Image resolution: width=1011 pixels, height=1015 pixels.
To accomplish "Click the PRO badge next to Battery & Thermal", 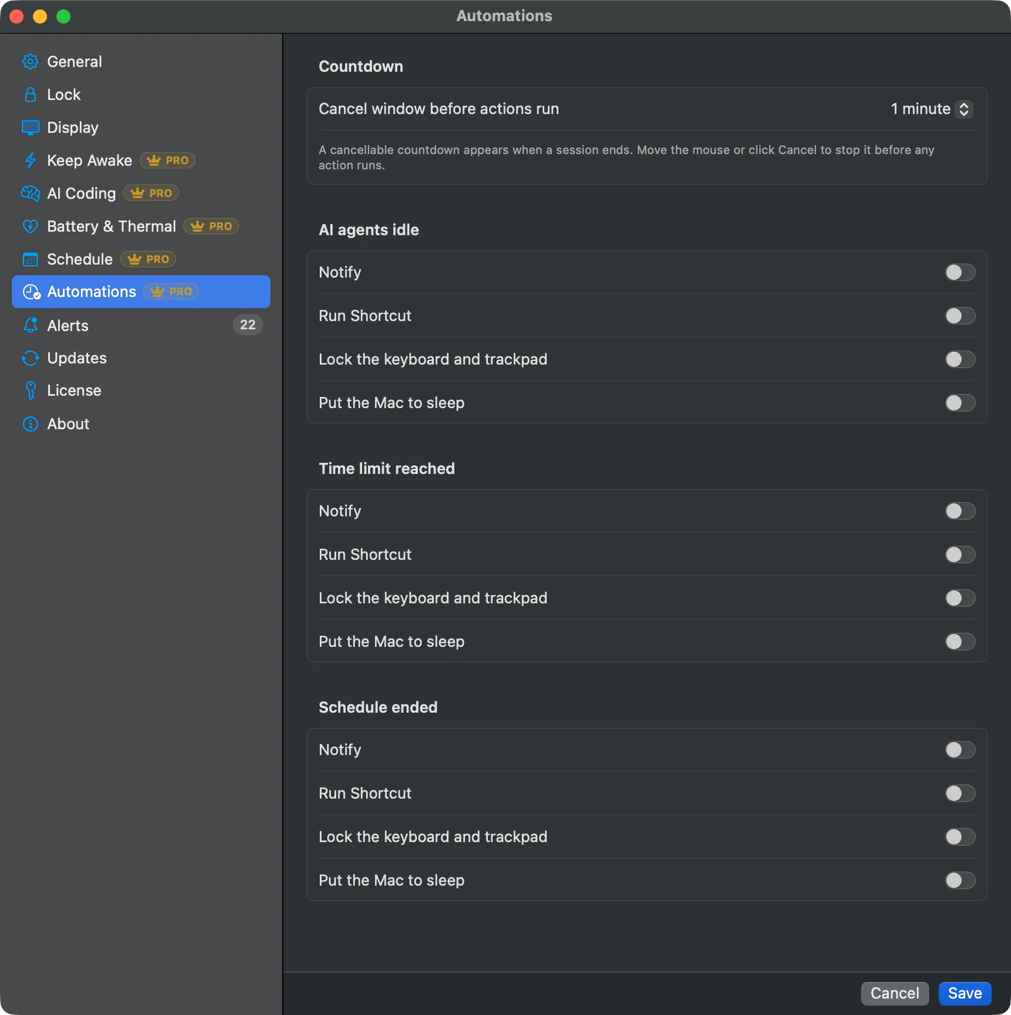I will [211, 226].
